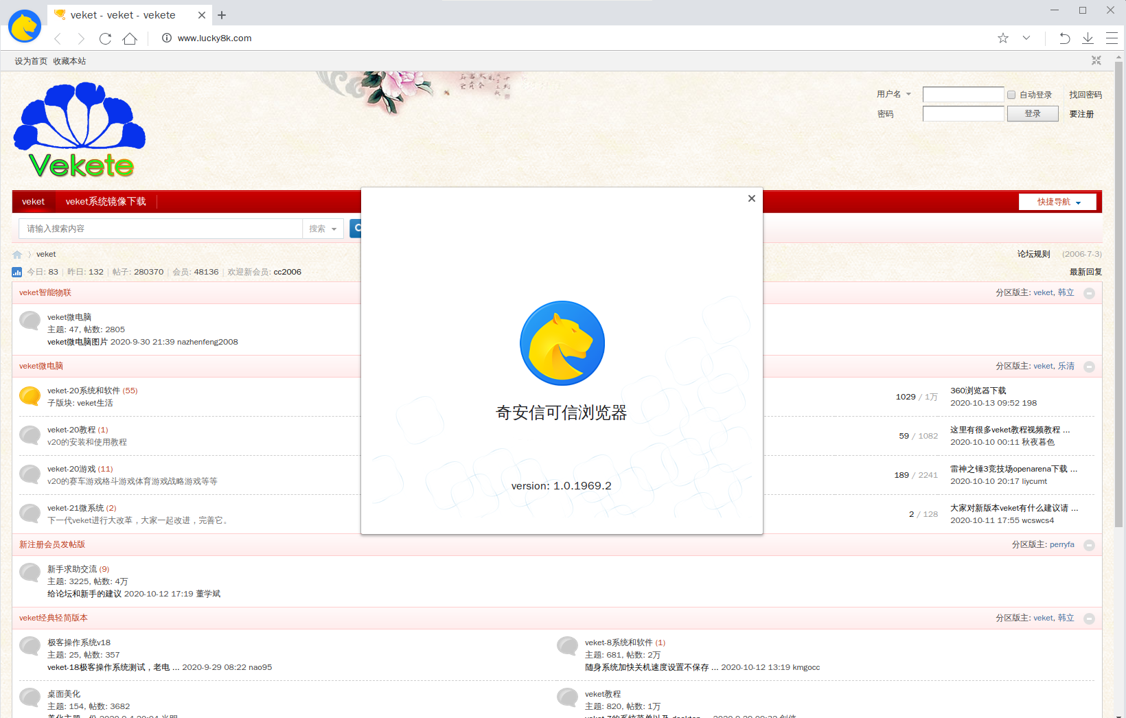The image size is (1126, 718).
Task: Minimize the browser window
Action: point(1055,10)
